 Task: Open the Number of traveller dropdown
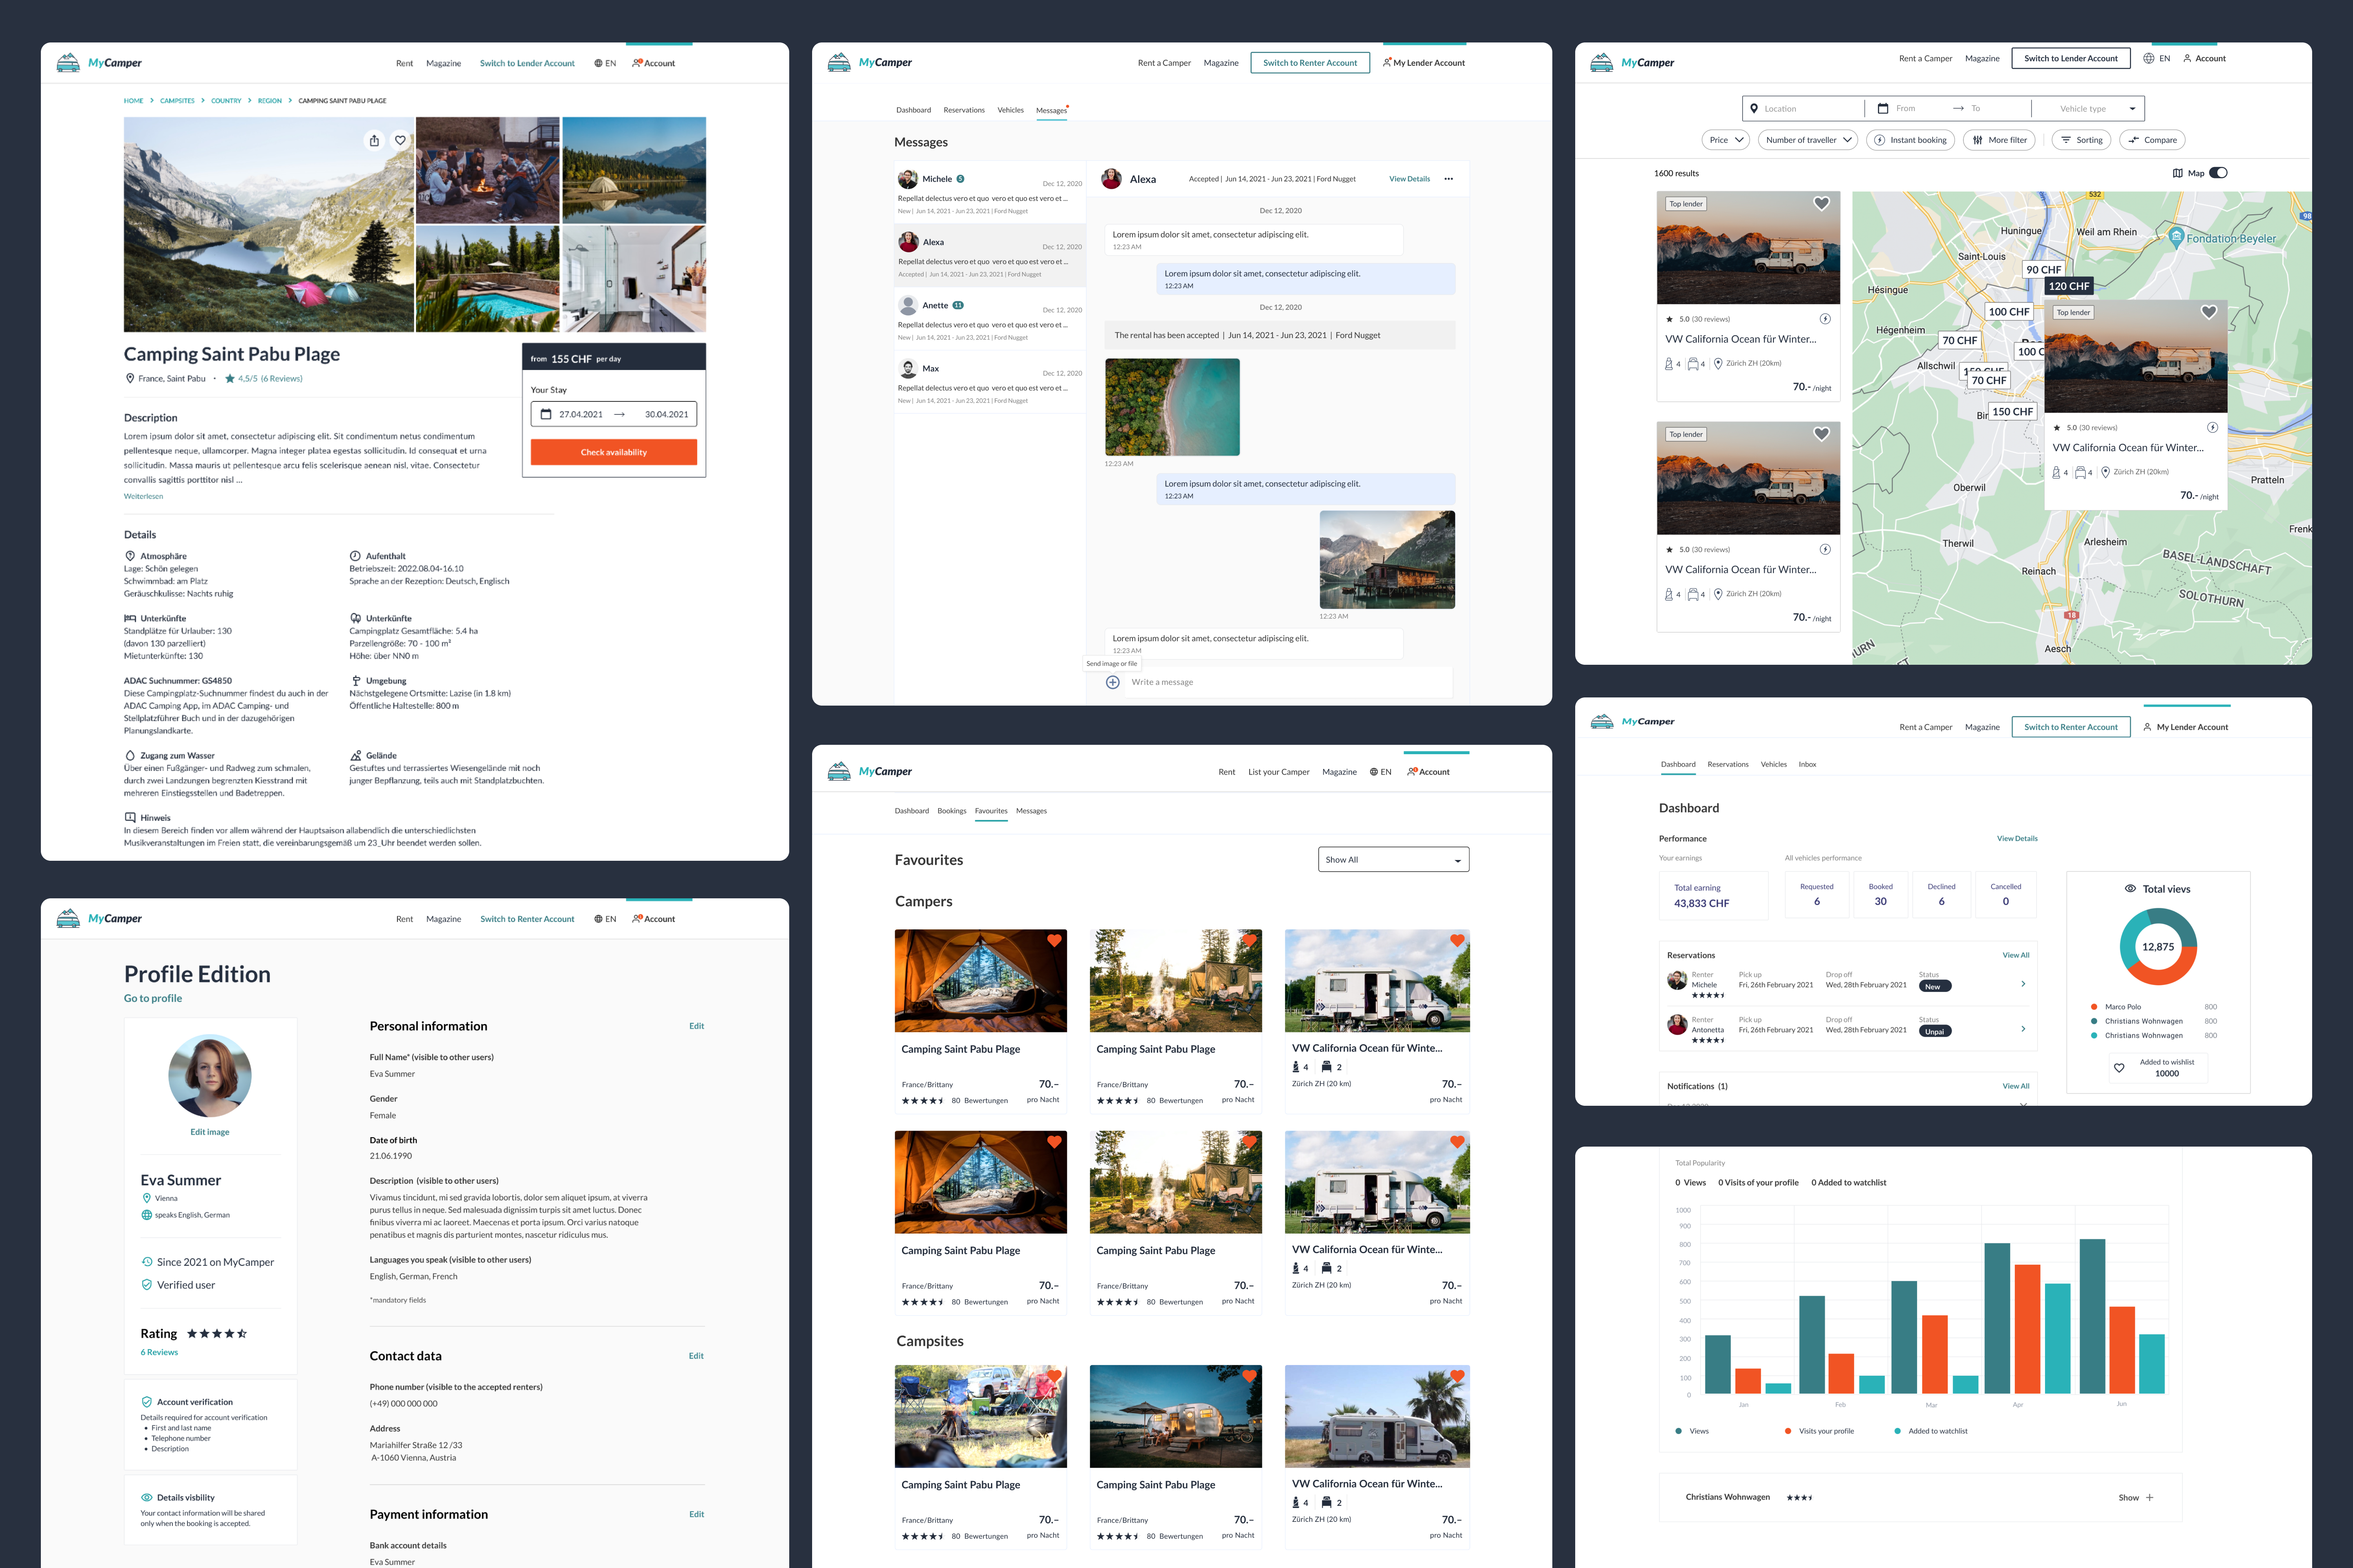point(1808,140)
